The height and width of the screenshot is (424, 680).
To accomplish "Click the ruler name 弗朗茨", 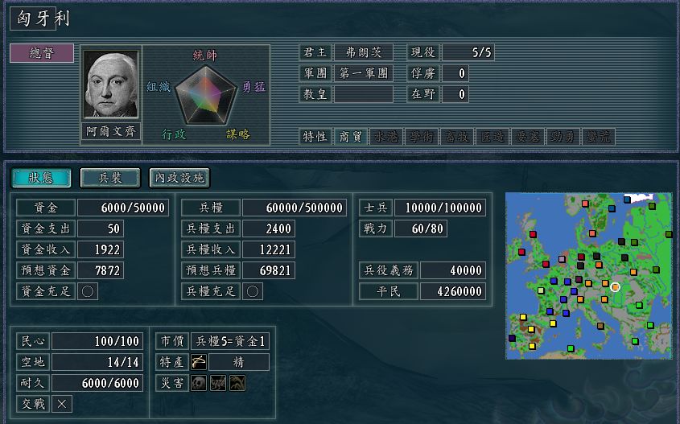I will (364, 52).
